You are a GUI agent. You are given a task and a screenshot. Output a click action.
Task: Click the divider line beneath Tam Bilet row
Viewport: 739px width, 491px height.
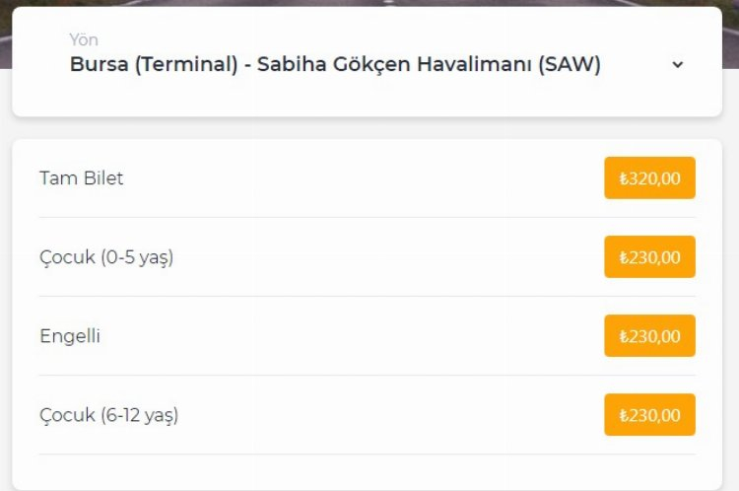pos(367,217)
